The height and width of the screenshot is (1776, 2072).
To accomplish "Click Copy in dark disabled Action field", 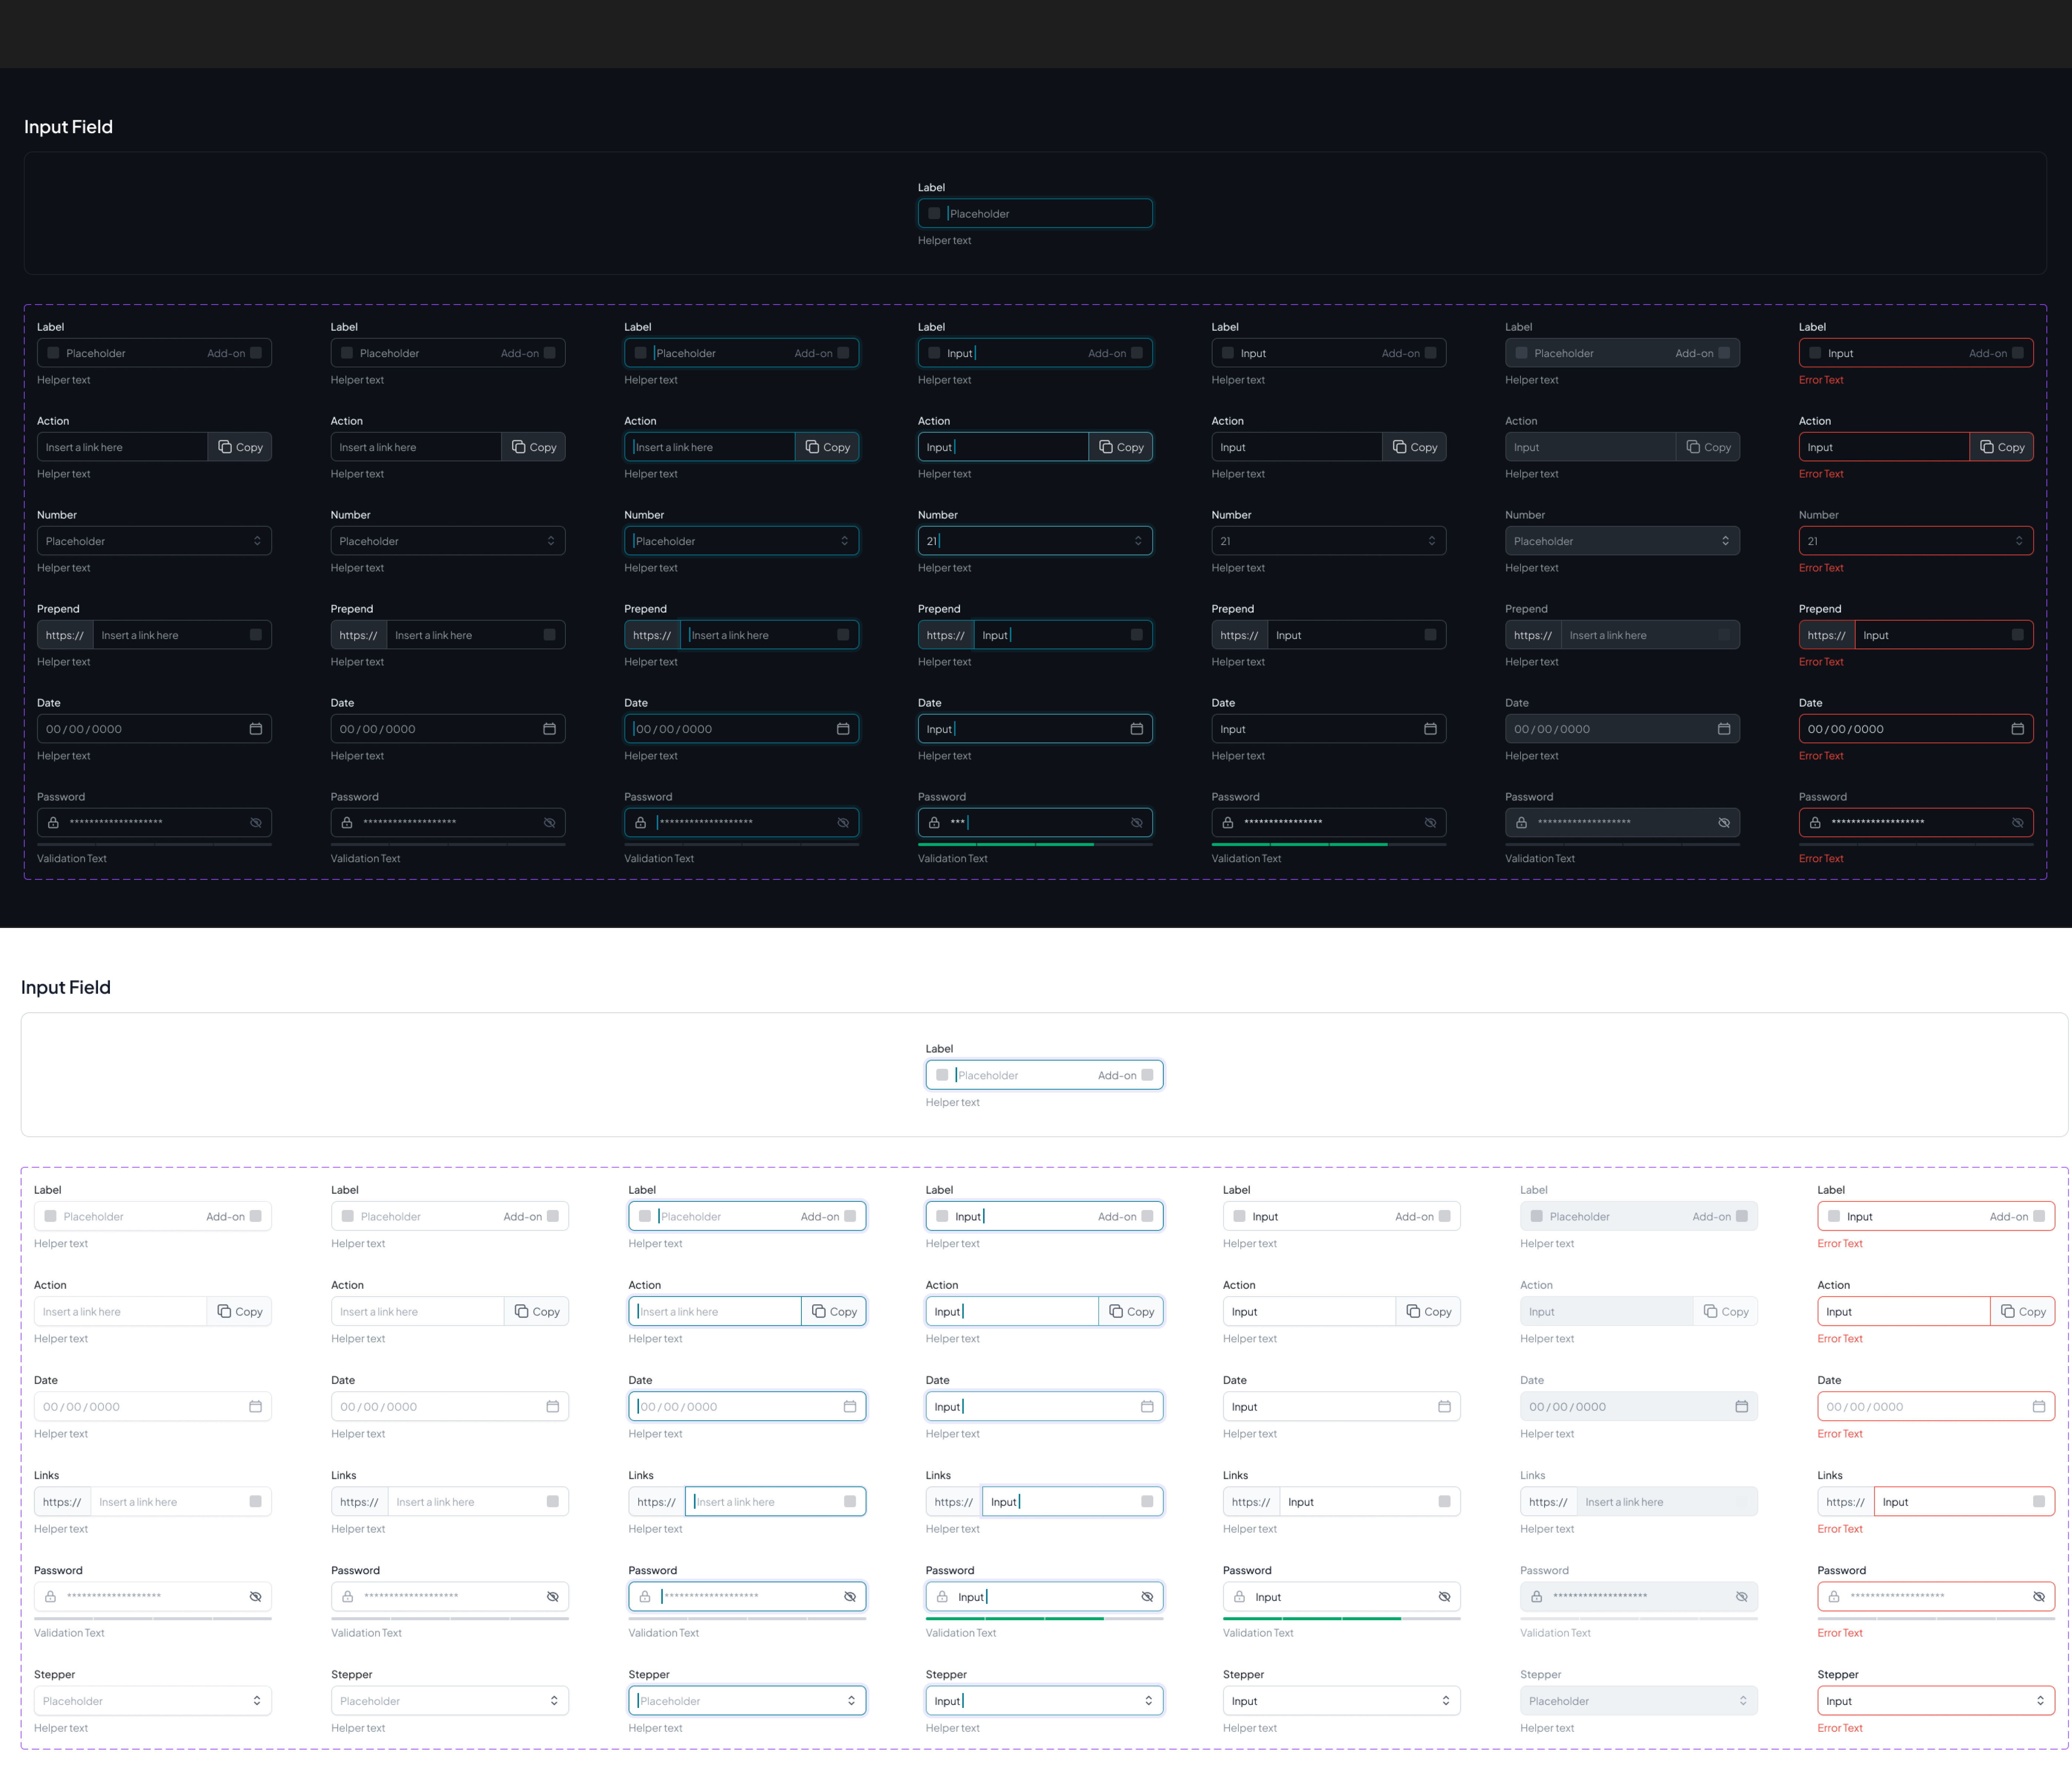I will click(1708, 447).
